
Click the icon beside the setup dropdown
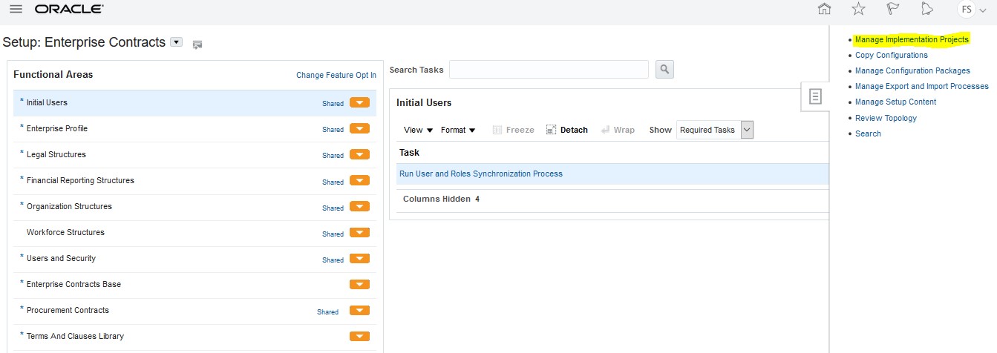point(197,44)
